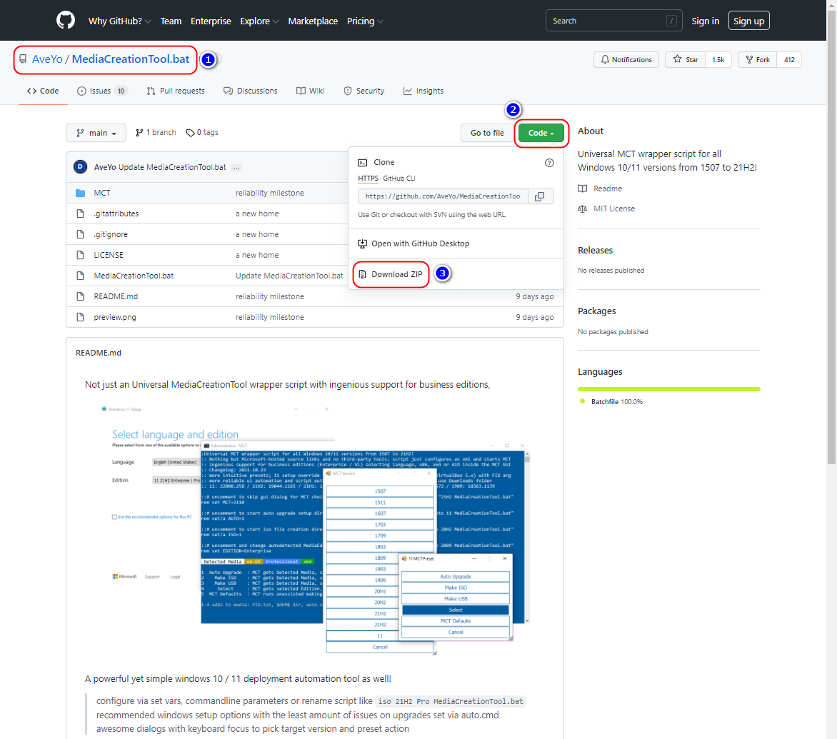Click the Sign in link
This screenshot has height=739, width=837.
705,21
